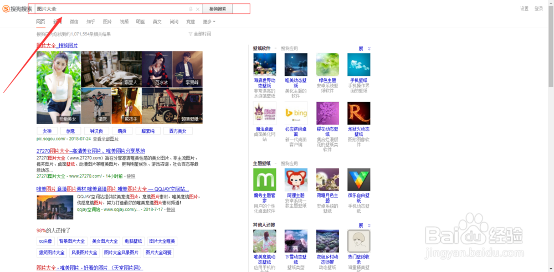Open 阿狸主题 fox icon
554x272 pixels.
click(x=296, y=179)
